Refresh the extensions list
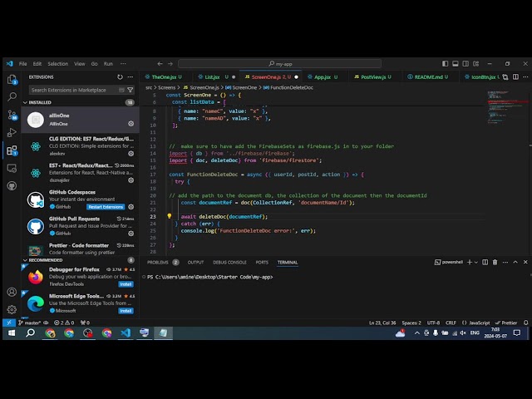Viewport: 532px width, 399px height. [x=120, y=77]
